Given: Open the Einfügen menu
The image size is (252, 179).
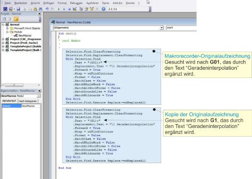Looking at the screenshot, I should point(49,3).
